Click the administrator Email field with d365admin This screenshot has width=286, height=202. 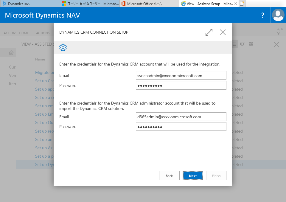tap(181, 116)
